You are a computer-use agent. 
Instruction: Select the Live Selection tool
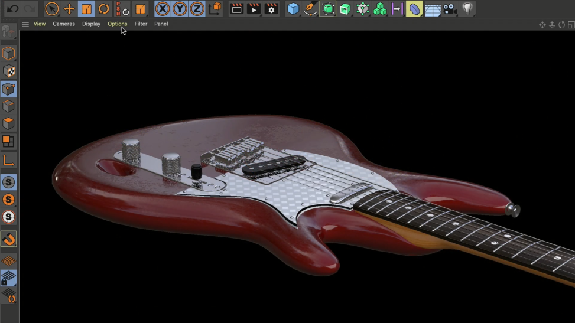pos(51,9)
